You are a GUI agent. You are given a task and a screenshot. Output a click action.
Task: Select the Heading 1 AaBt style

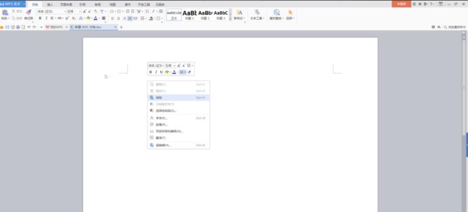click(x=189, y=14)
